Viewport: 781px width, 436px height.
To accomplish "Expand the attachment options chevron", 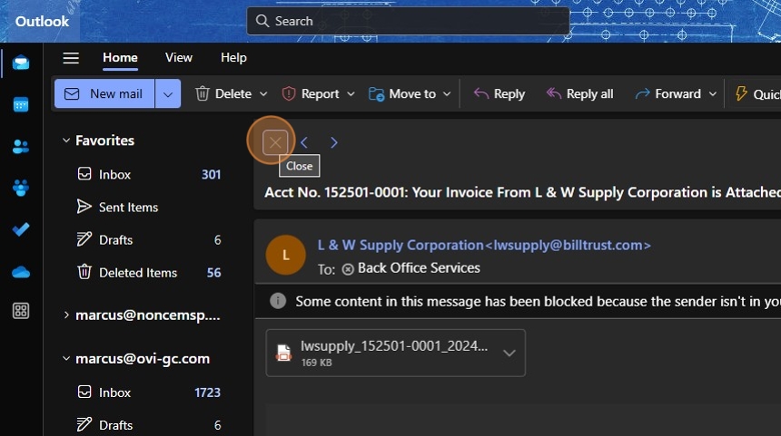I will click(509, 353).
